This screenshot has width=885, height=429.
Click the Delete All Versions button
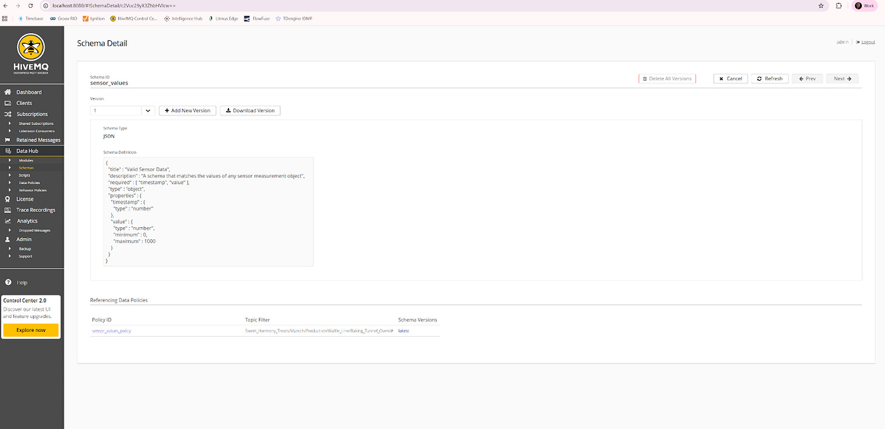667,78
